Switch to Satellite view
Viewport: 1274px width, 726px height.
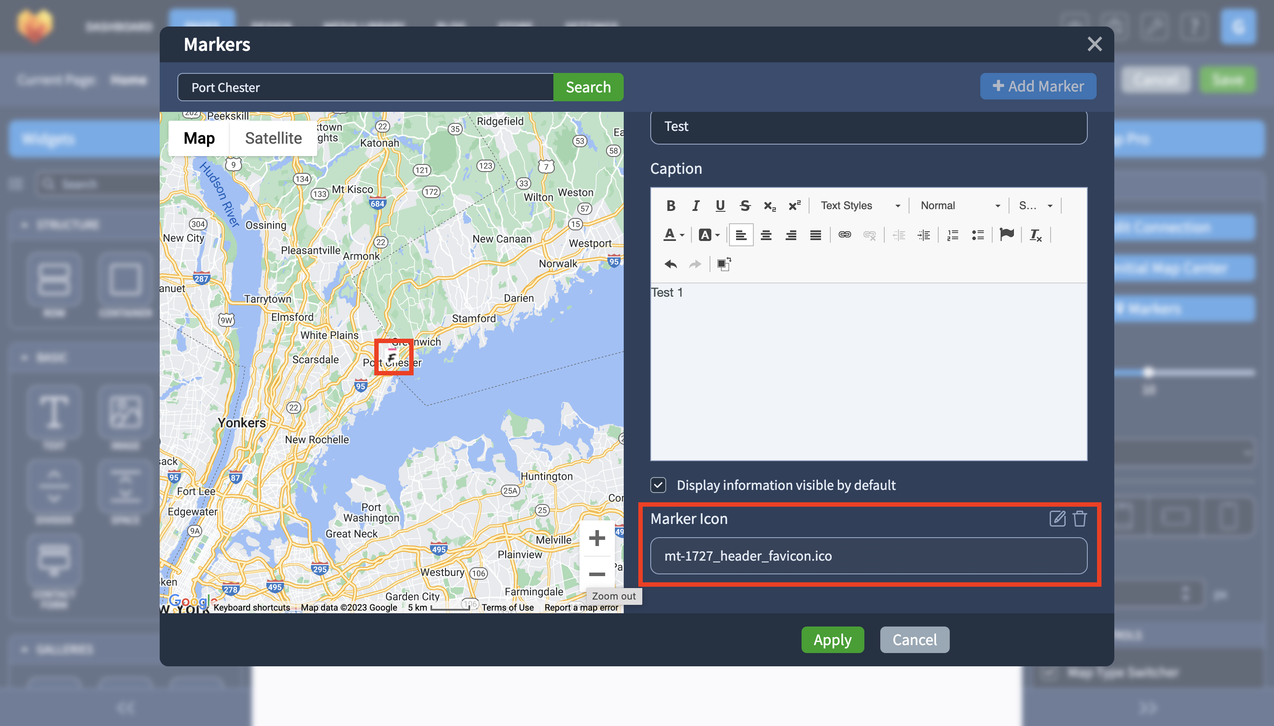(x=273, y=138)
